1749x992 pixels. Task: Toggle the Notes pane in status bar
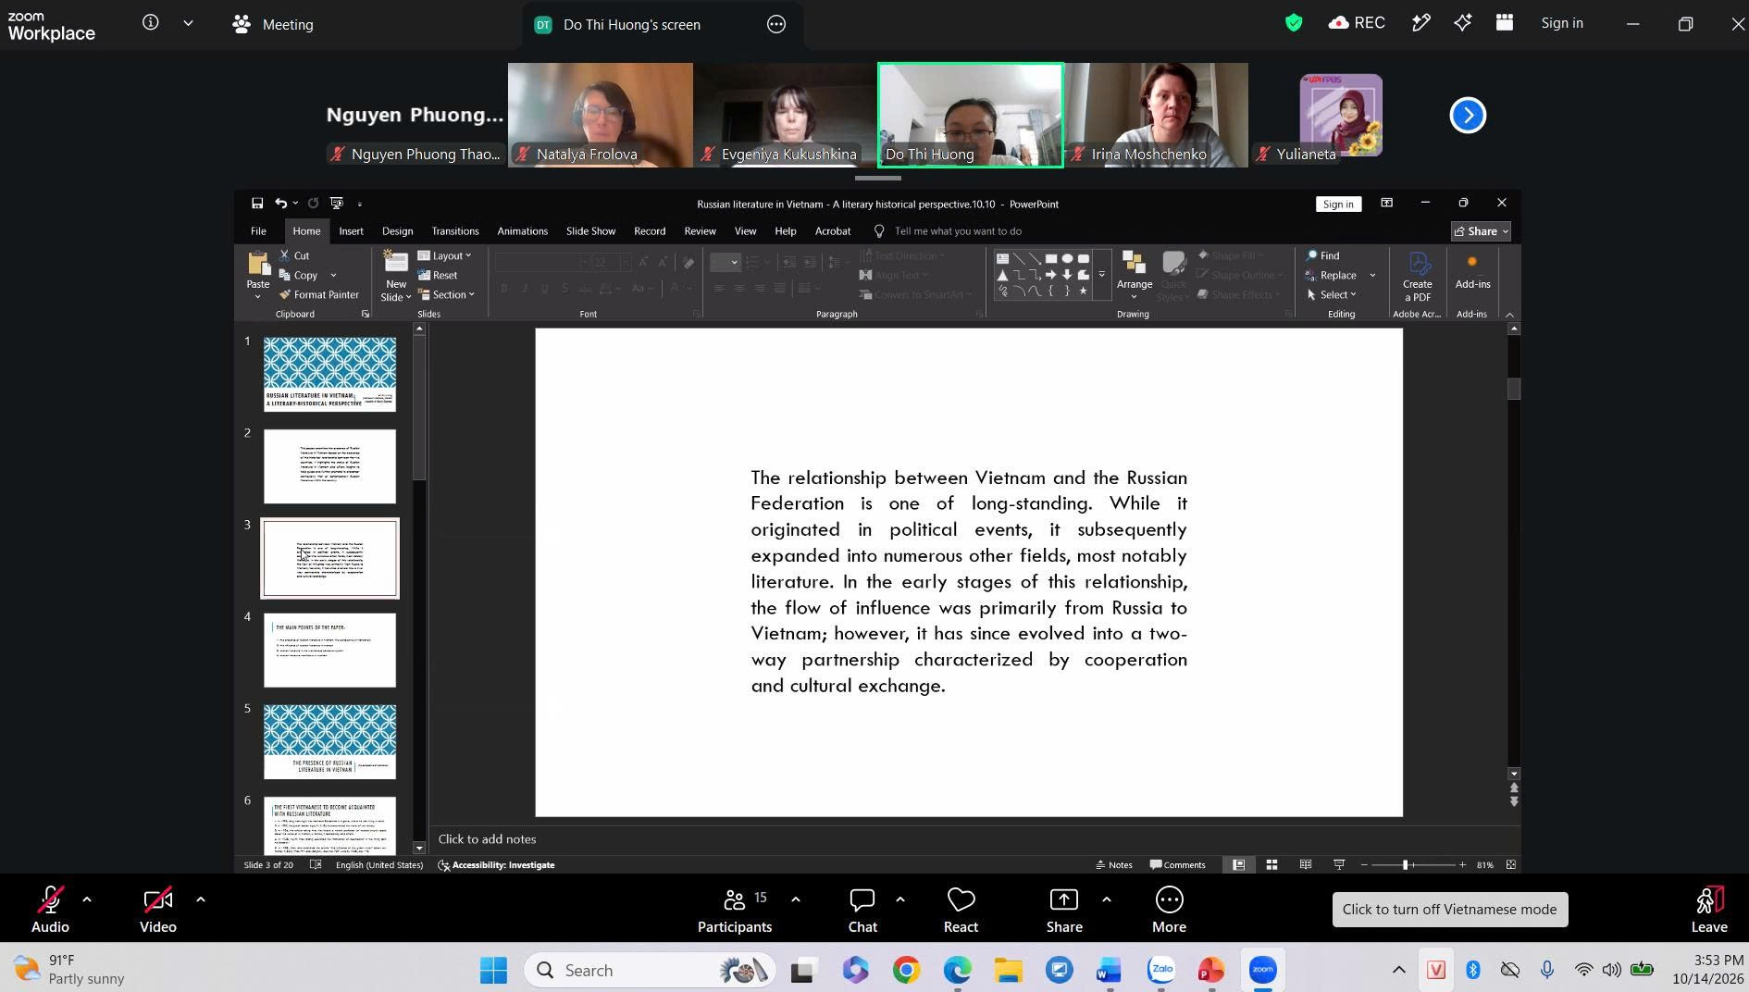point(1114,865)
